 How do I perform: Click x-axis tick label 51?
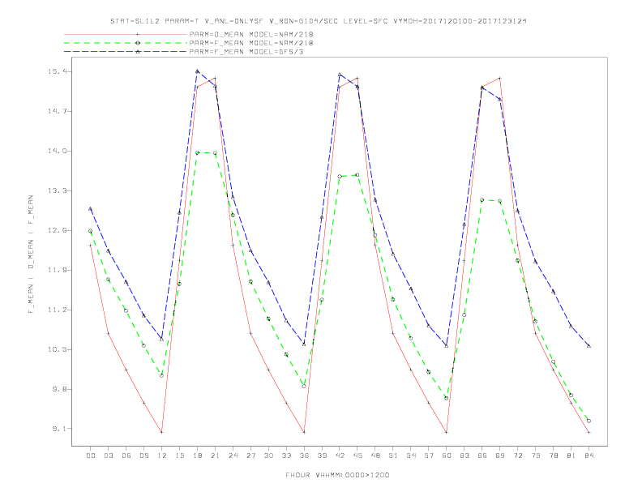coord(393,455)
